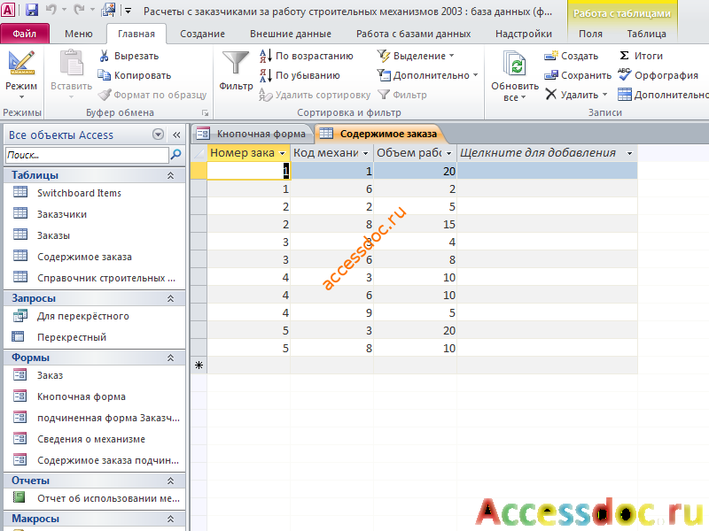Open the report Отчет об использовании
Screen dimensions: 709x531
pos(108,498)
